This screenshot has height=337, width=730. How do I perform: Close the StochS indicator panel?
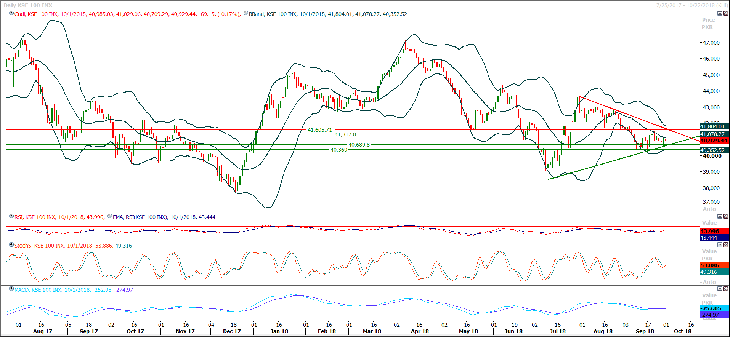point(725,245)
